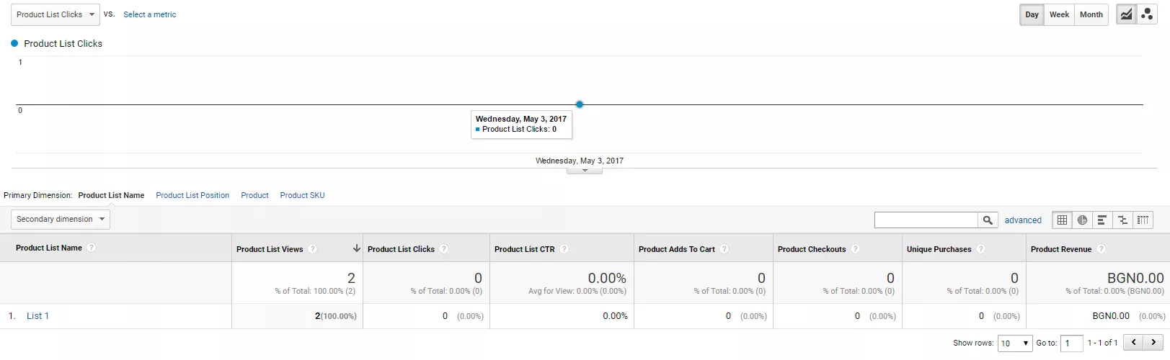Viewport: 1170px width, 360px height.
Task: Click the May 3 data point on graph
Action: pyautogui.click(x=580, y=104)
